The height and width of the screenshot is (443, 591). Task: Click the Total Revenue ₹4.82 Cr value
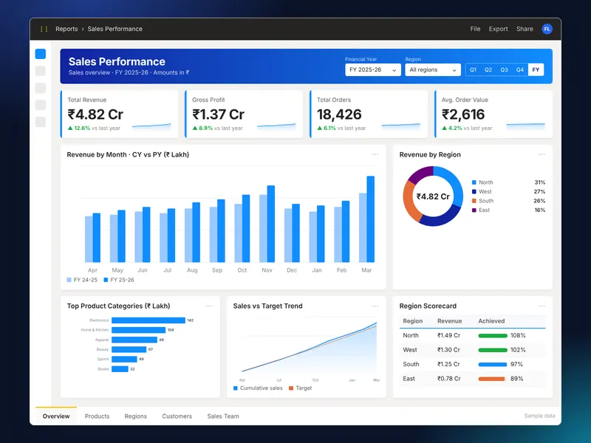pos(95,114)
